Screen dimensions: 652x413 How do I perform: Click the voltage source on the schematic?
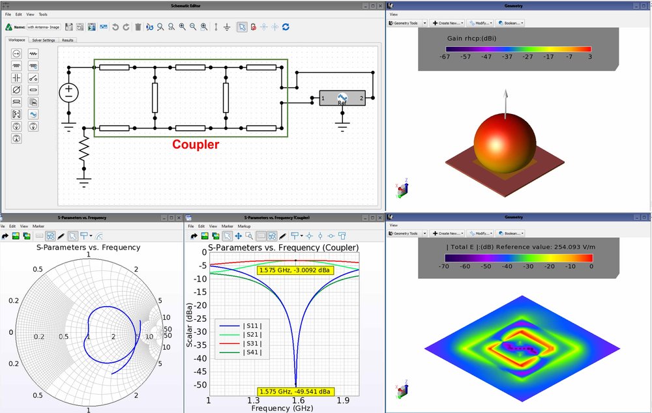pyautogui.click(x=68, y=93)
